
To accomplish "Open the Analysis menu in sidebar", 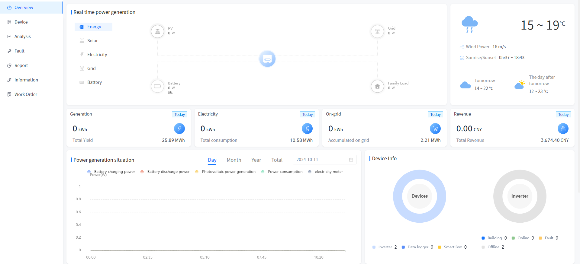I will pos(23,37).
